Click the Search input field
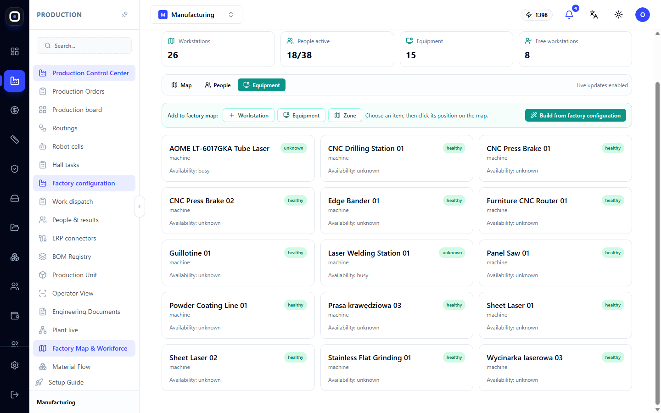This screenshot has width=661, height=413. click(84, 45)
